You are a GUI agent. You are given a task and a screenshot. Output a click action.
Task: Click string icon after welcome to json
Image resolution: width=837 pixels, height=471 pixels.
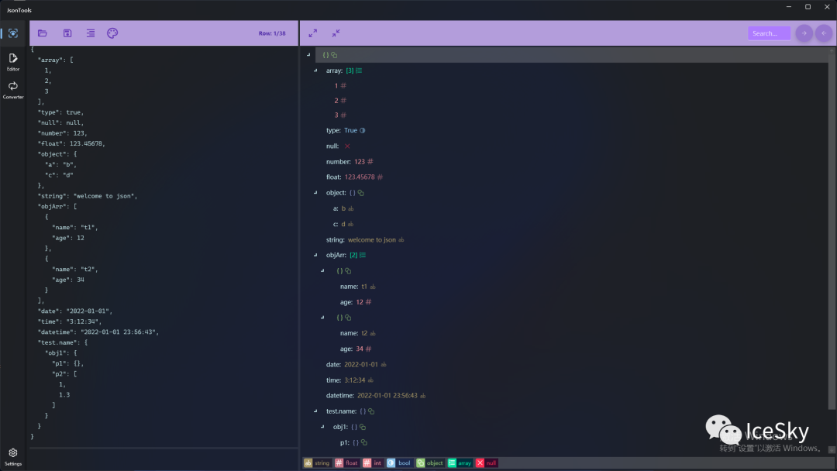point(401,240)
